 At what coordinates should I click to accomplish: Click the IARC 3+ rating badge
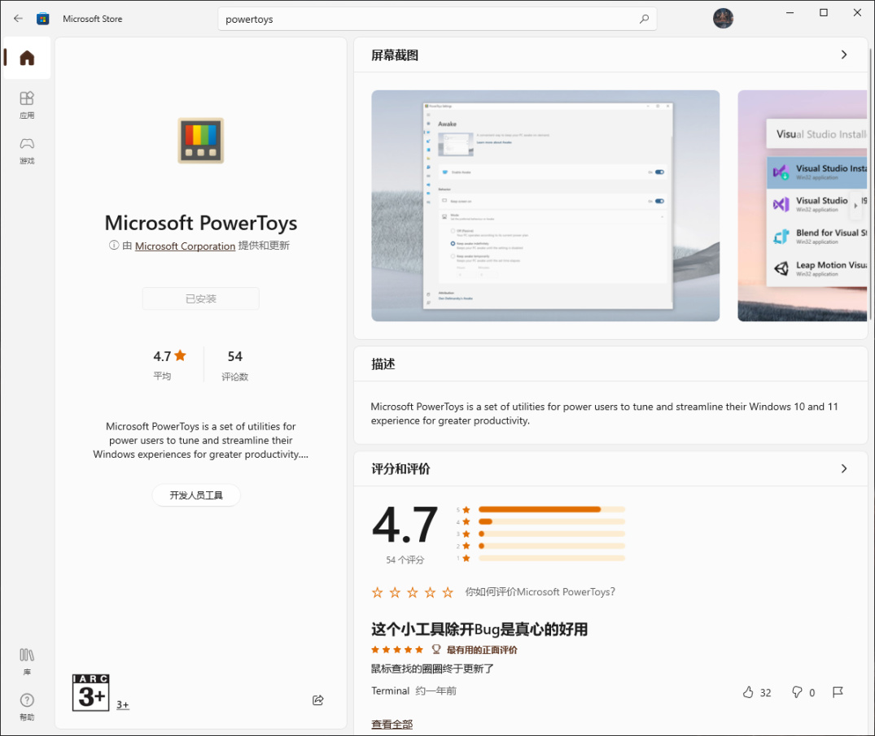click(90, 693)
